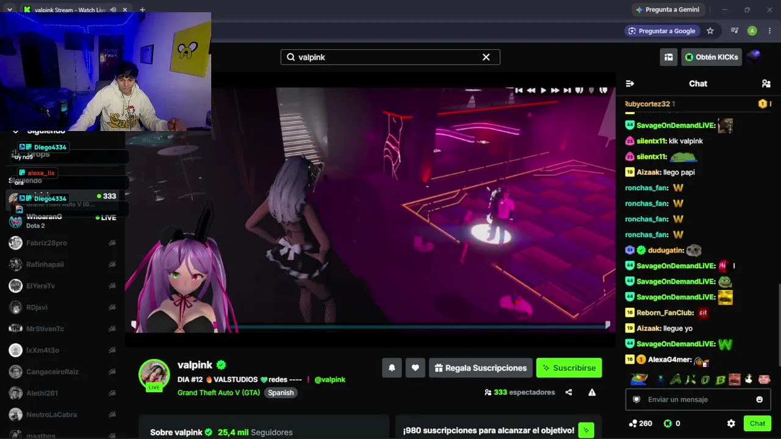
Task: Click Pregunta a Gemini button
Action: [667, 10]
